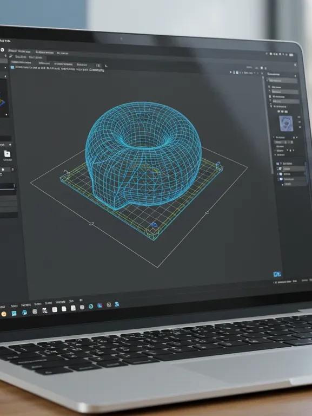Click the curled handle on the plate's left corner
Screen dimensions: 312x416
[66, 174]
